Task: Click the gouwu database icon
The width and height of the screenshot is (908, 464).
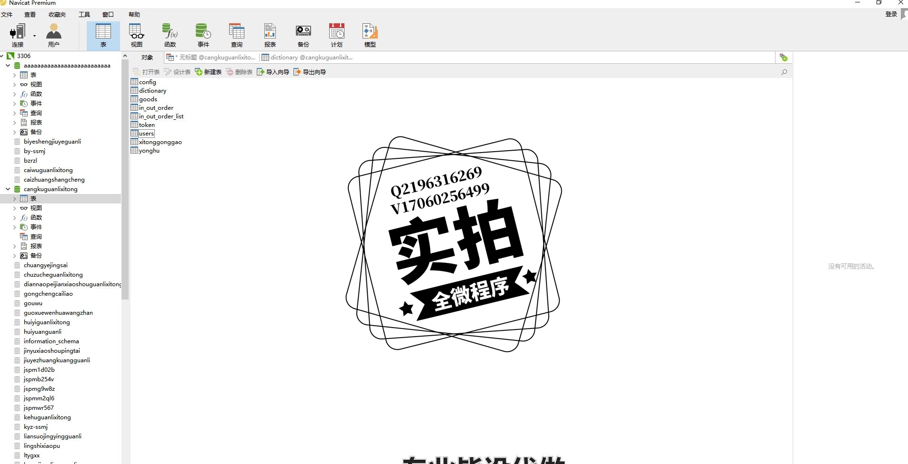Action: pos(17,303)
